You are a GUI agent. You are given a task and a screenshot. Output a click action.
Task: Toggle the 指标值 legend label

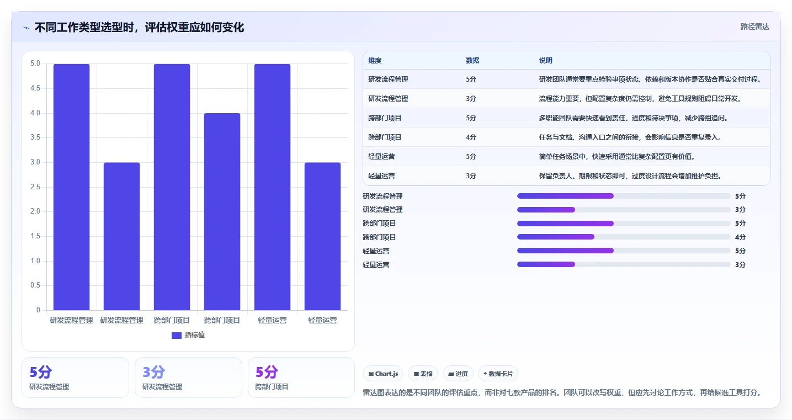(x=195, y=336)
